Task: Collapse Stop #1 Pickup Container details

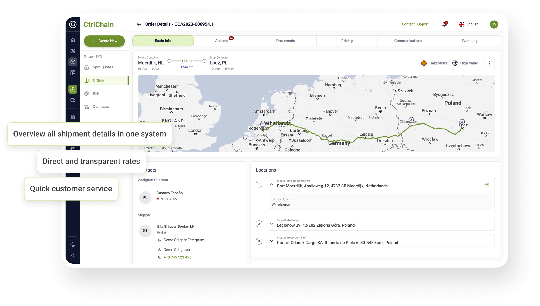Action: (x=271, y=184)
